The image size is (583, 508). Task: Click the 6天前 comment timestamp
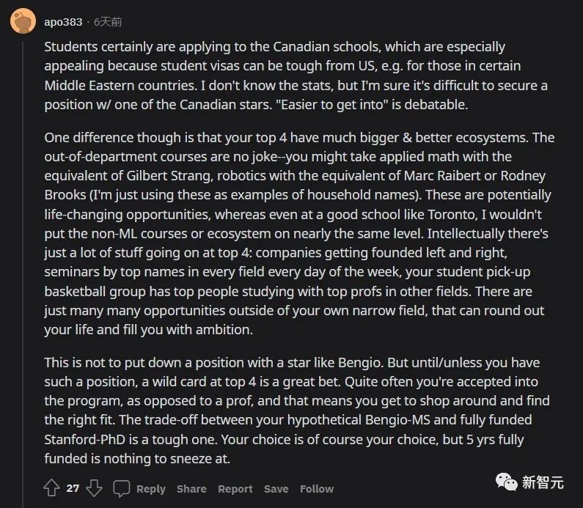(107, 22)
